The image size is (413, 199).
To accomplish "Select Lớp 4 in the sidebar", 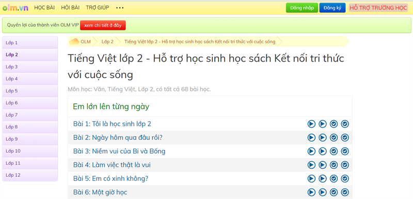I will click(30, 79).
